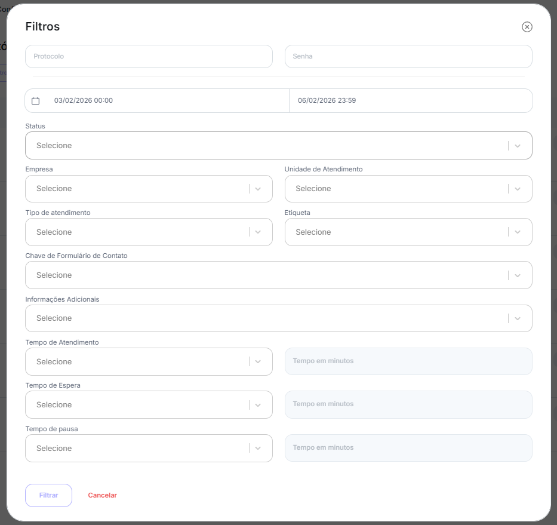
Task: Click the Protocolo input field
Action: point(149,57)
